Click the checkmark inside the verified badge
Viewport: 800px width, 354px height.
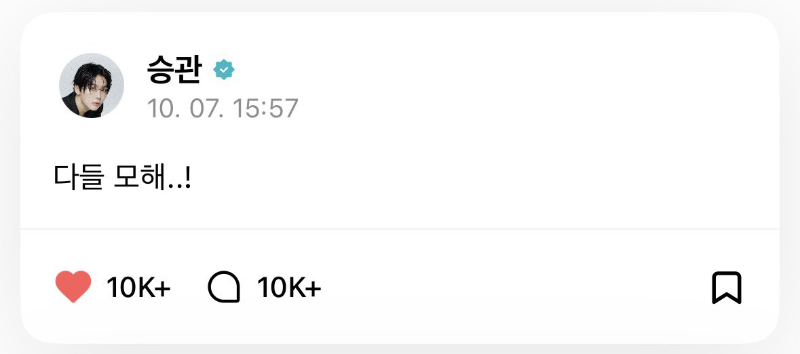(x=223, y=70)
